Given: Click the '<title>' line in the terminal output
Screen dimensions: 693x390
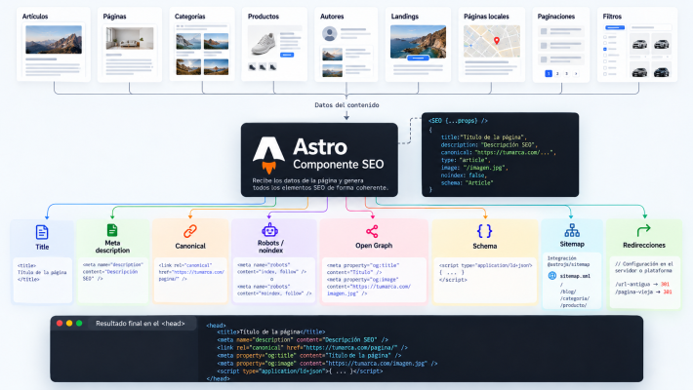Looking at the screenshot, I should point(271,331).
